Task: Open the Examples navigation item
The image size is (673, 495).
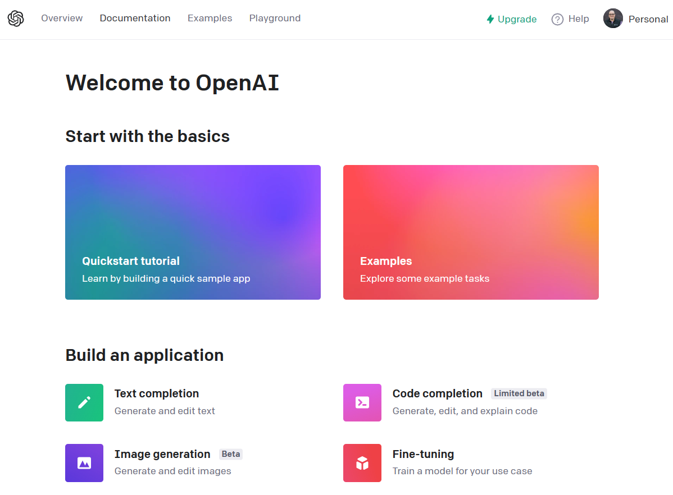Action: click(210, 18)
